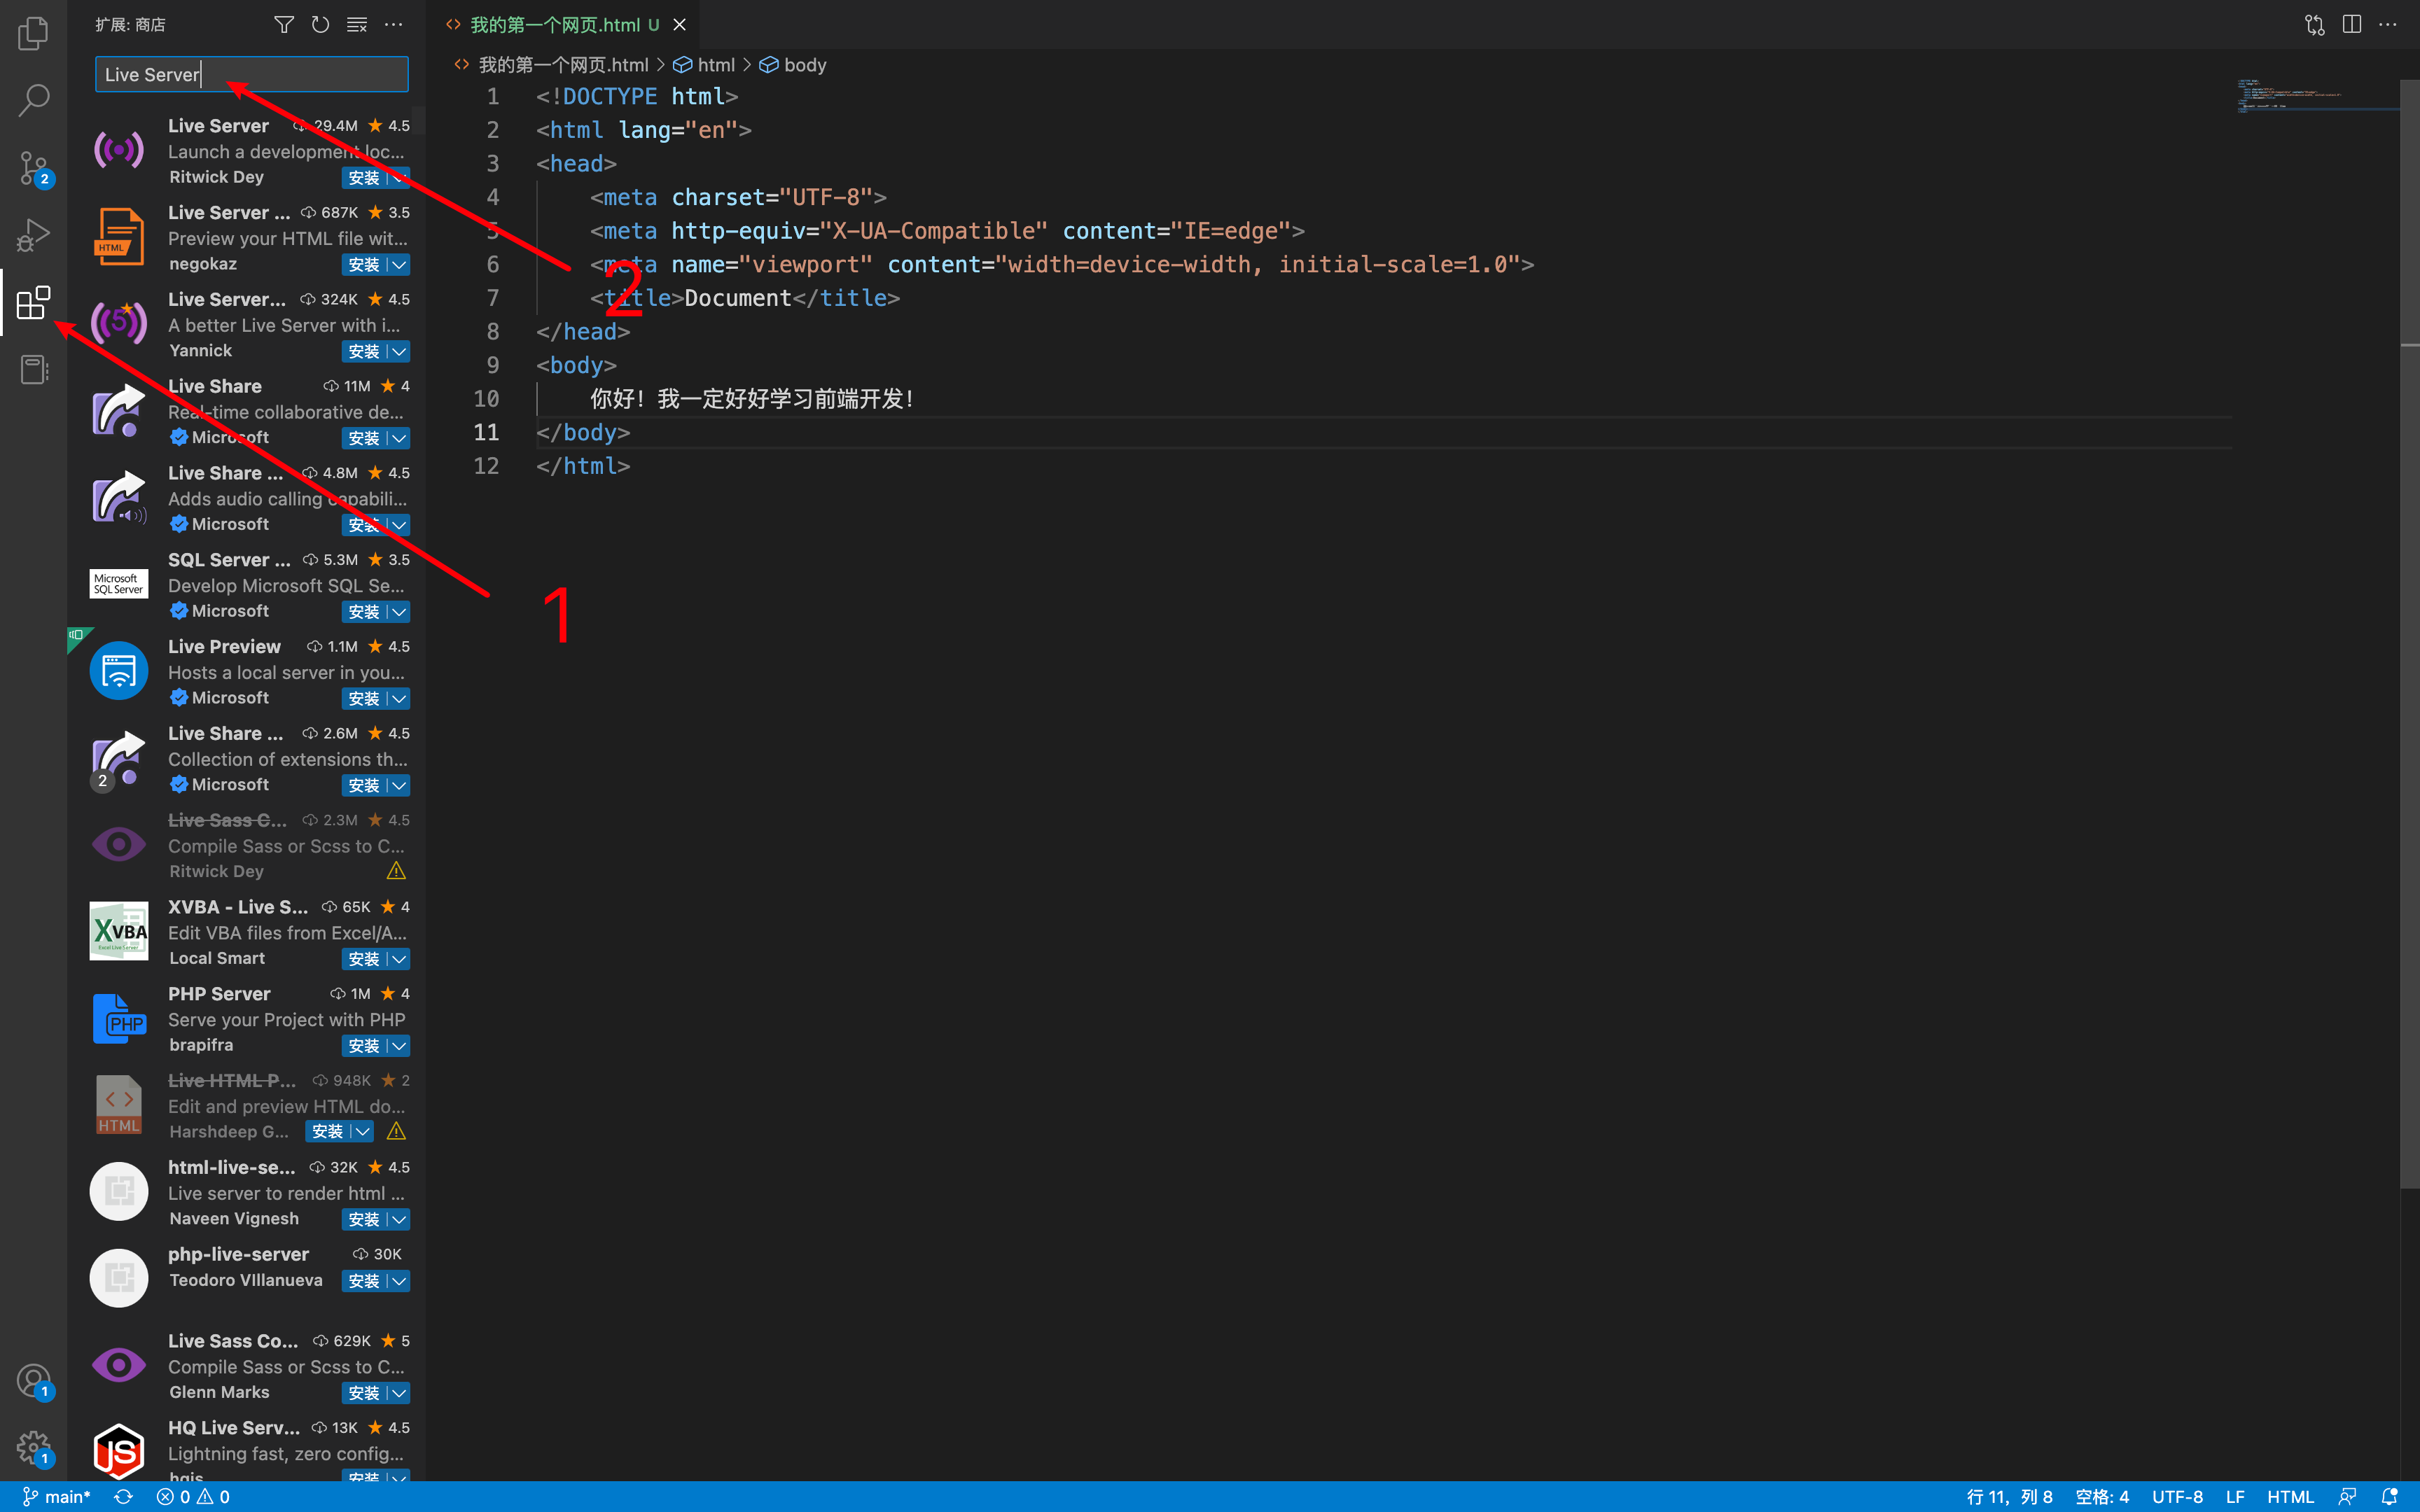Viewport: 2420px width, 1512px height.
Task: Click the SQL Server extension logo
Action: coord(119,584)
